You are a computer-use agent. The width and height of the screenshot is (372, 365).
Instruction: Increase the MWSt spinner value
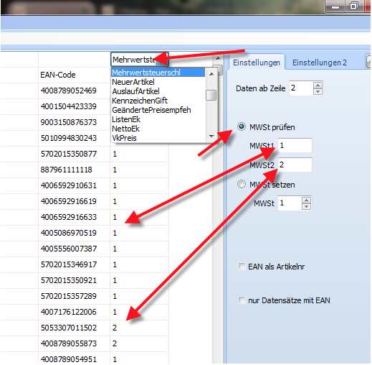tap(307, 200)
